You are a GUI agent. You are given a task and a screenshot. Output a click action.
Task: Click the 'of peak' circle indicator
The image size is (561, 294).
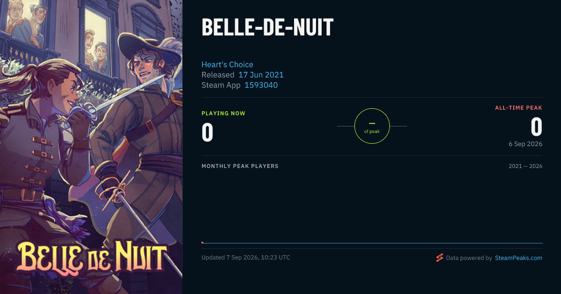[x=372, y=126]
